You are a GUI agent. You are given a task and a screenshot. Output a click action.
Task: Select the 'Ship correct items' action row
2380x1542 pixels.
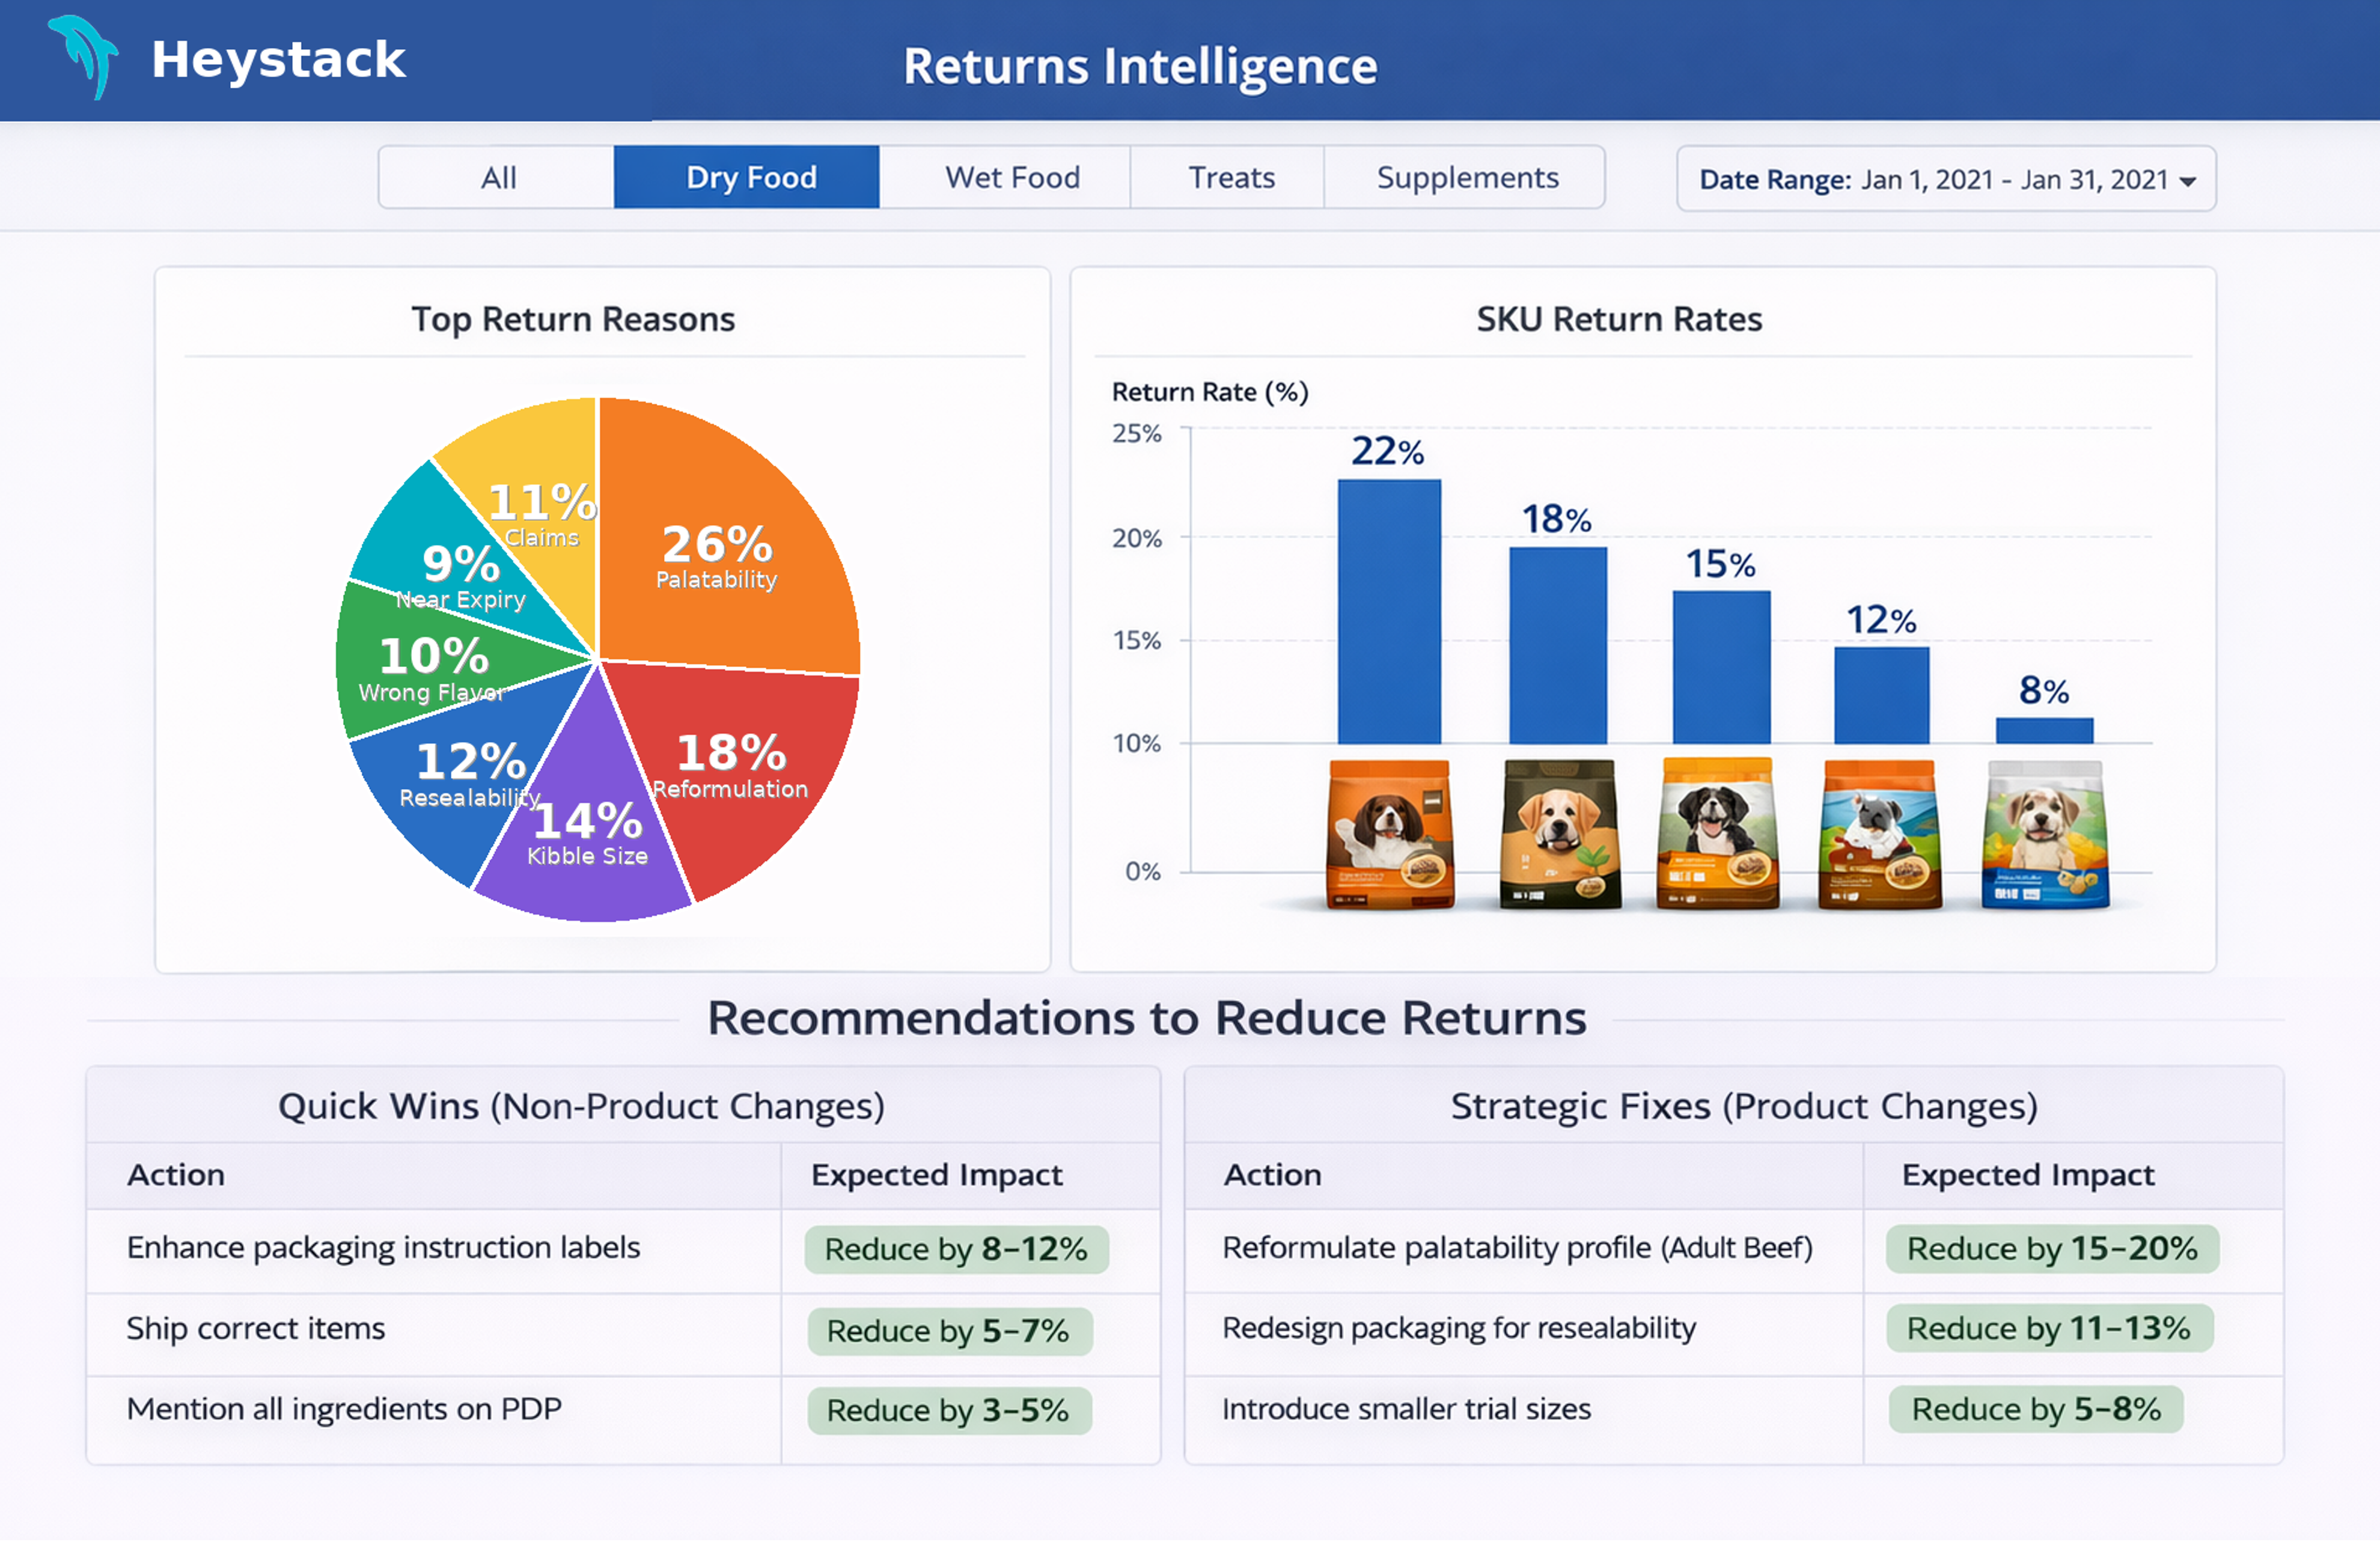pos(256,1329)
